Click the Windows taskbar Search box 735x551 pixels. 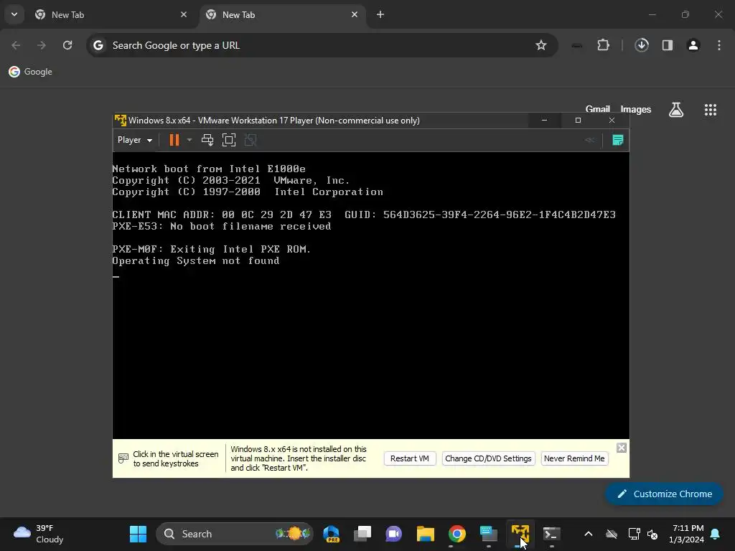point(235,534)
